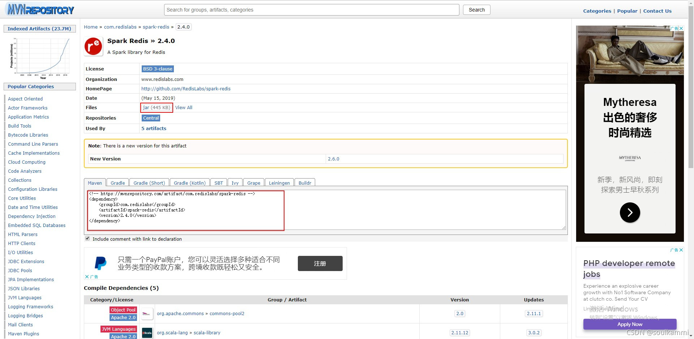Viewport: 694px width, 339px height.
Task: Open com.redislabs breadcrumb link
Action: tap(120, 27)
